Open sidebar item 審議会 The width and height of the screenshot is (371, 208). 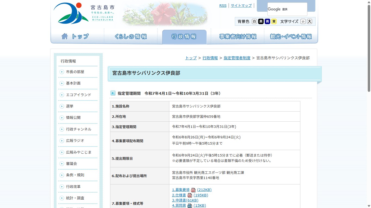pyautogui.click(x=71, y=164)
